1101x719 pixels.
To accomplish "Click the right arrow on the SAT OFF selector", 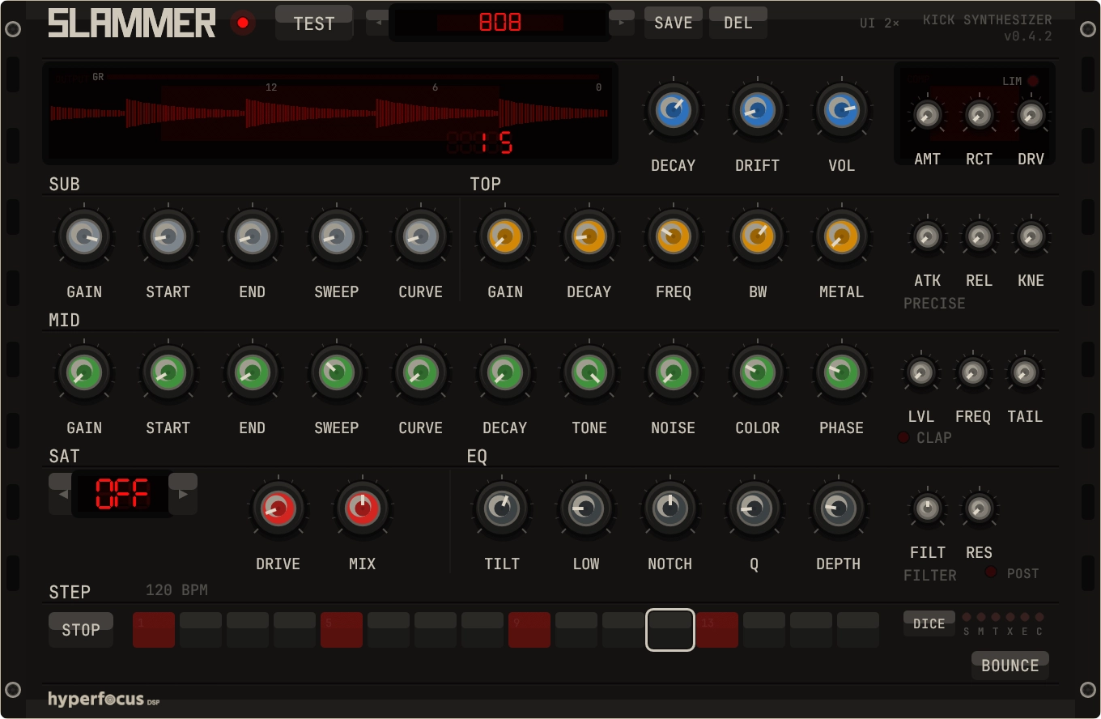I will (x=184, y=494).
